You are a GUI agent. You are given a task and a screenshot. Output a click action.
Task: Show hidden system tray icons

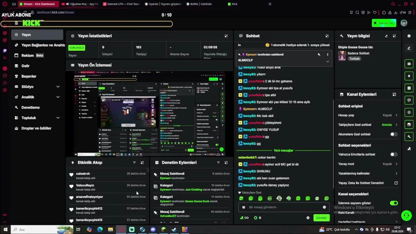[357, 229]
